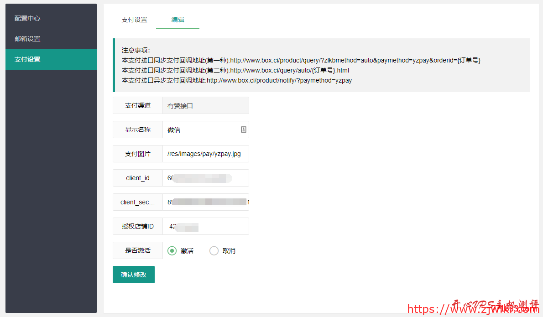Image resolution: width=543 pixels, height=317 pixels.
Task: Click the 确认修改 submit button
Action: (x=133, y=275)
